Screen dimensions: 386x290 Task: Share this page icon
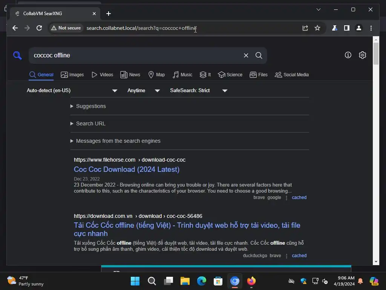(x=305, y=28)
